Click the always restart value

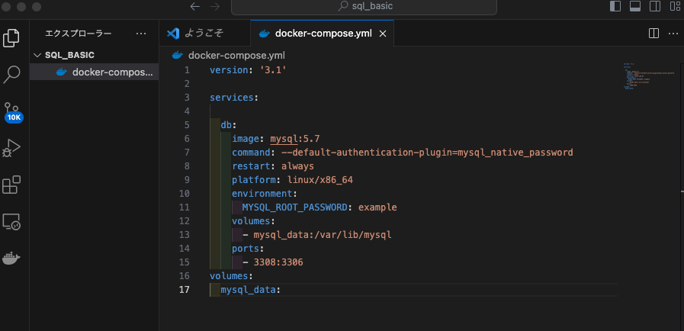click(297, 166)
